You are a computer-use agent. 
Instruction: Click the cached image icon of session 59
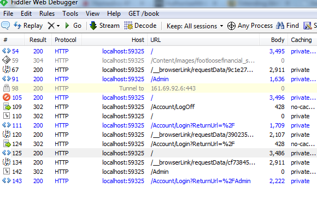[x=7, y=60]
